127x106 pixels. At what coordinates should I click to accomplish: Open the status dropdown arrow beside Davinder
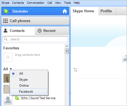[10, 11]
